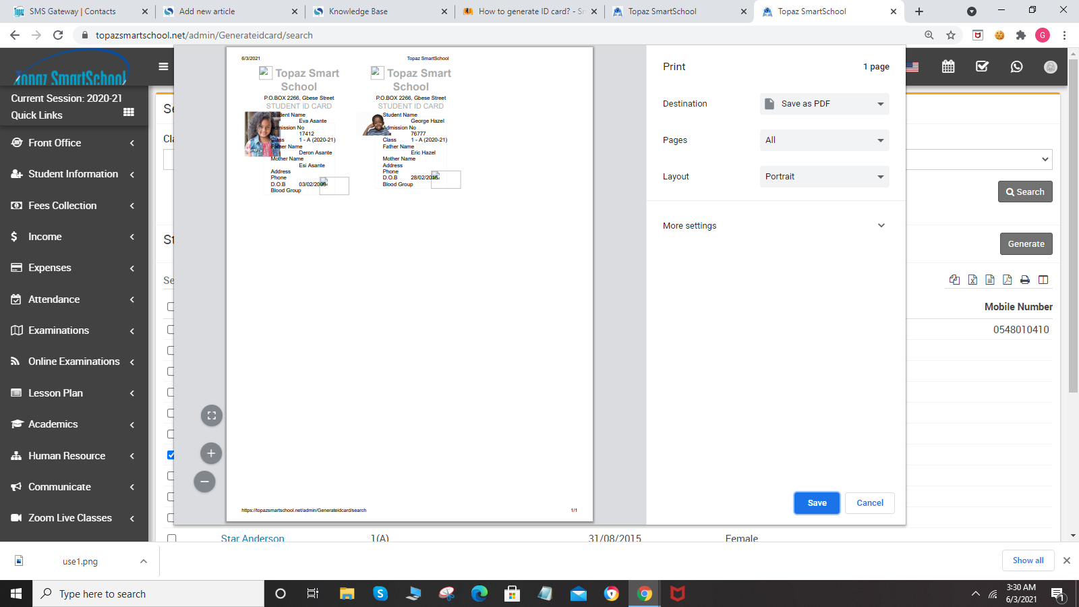Click the browser address bar
The image size is (1079, 607).
(x=499, y=35)
